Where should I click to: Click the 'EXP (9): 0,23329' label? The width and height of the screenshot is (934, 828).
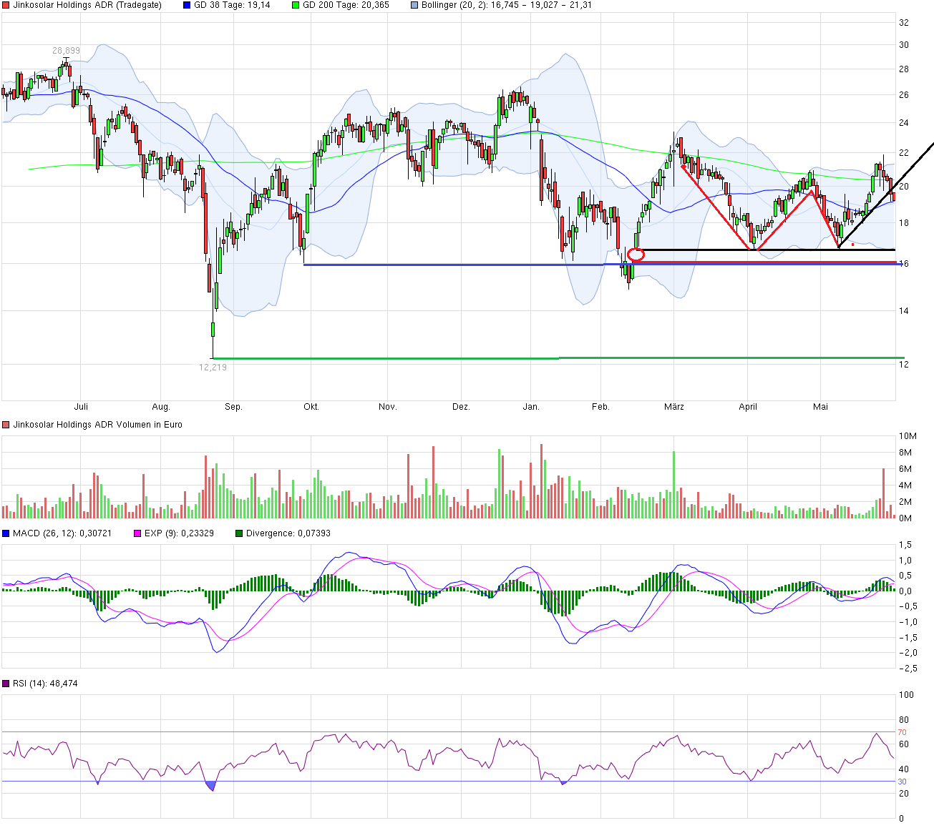[179, 533]
